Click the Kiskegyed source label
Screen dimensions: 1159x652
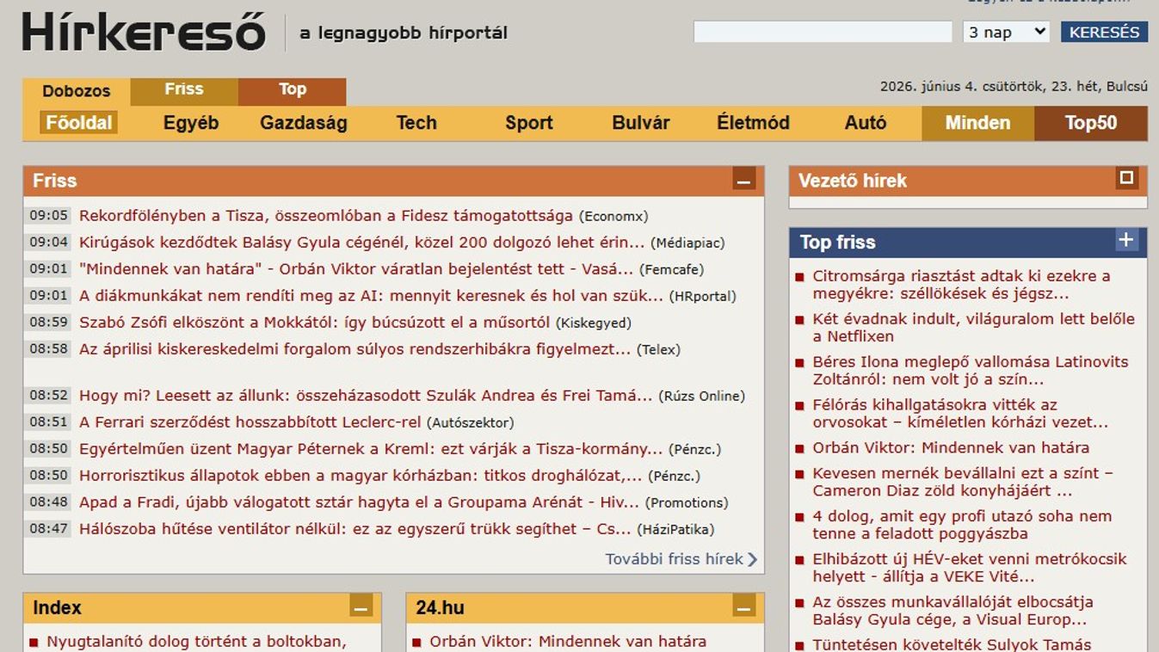coord(594,323)
